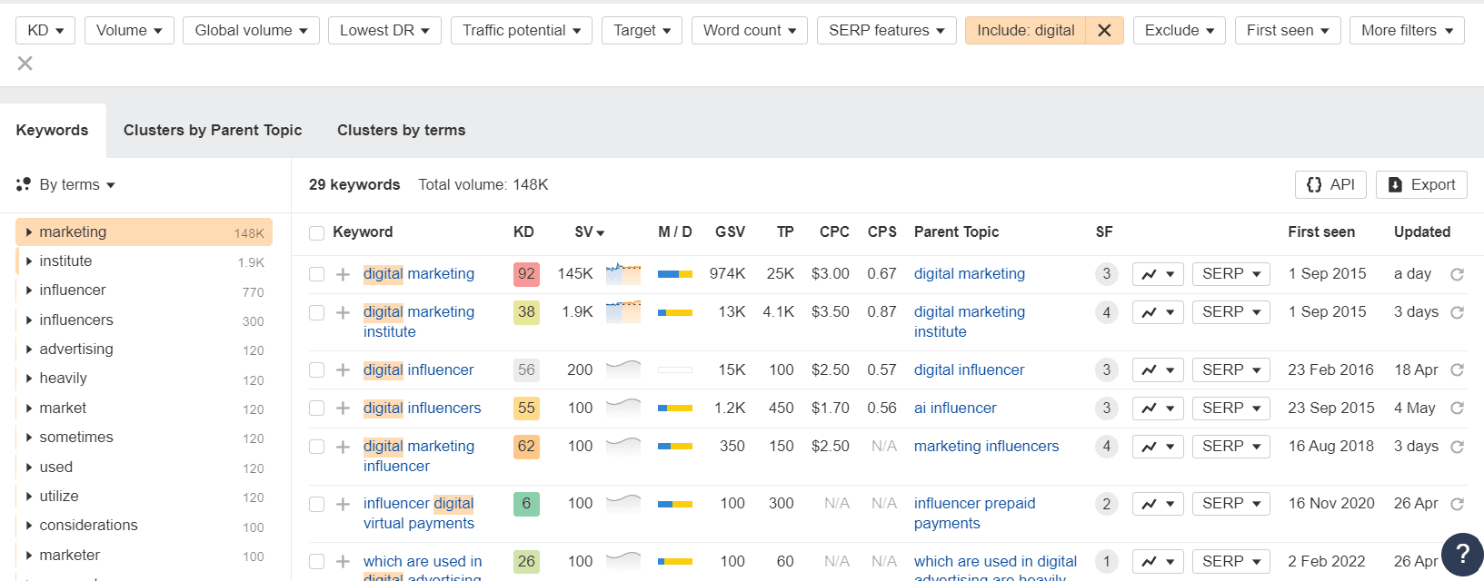This screenshot has width=1484, height=581.
Task: Refresh the 'digital marketing institute' row
Action: 1457,312
